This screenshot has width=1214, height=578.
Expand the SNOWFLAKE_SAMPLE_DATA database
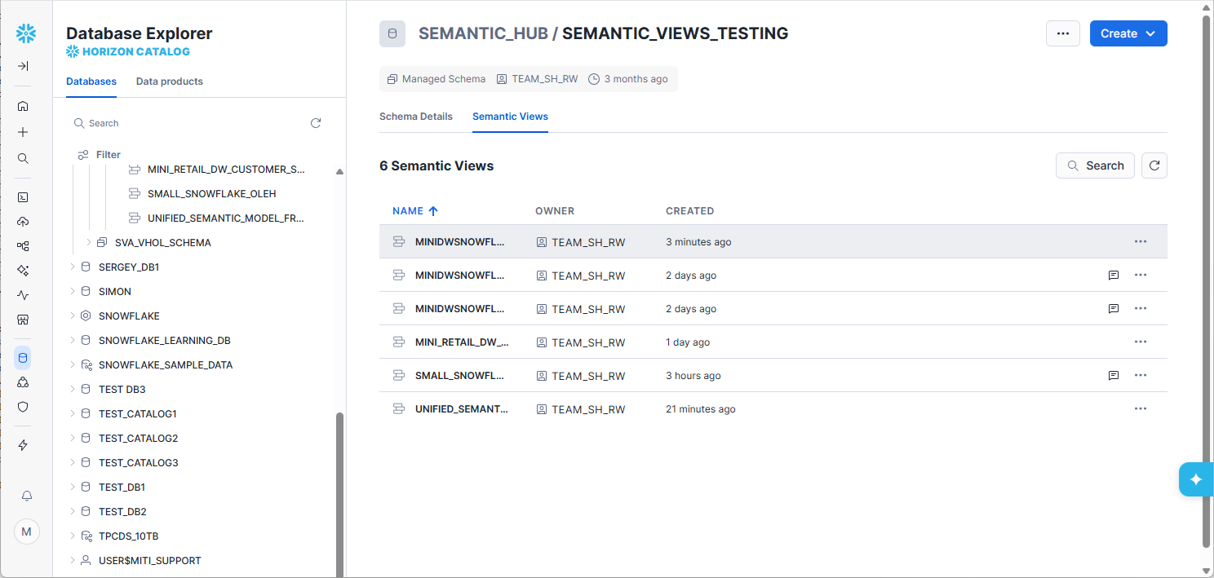click(x=73, y=365)
